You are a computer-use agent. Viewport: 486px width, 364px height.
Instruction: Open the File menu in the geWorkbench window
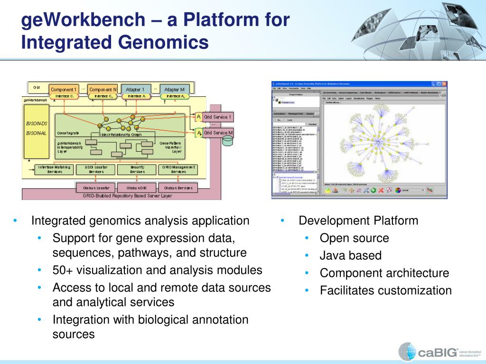[x=274, y=88]
